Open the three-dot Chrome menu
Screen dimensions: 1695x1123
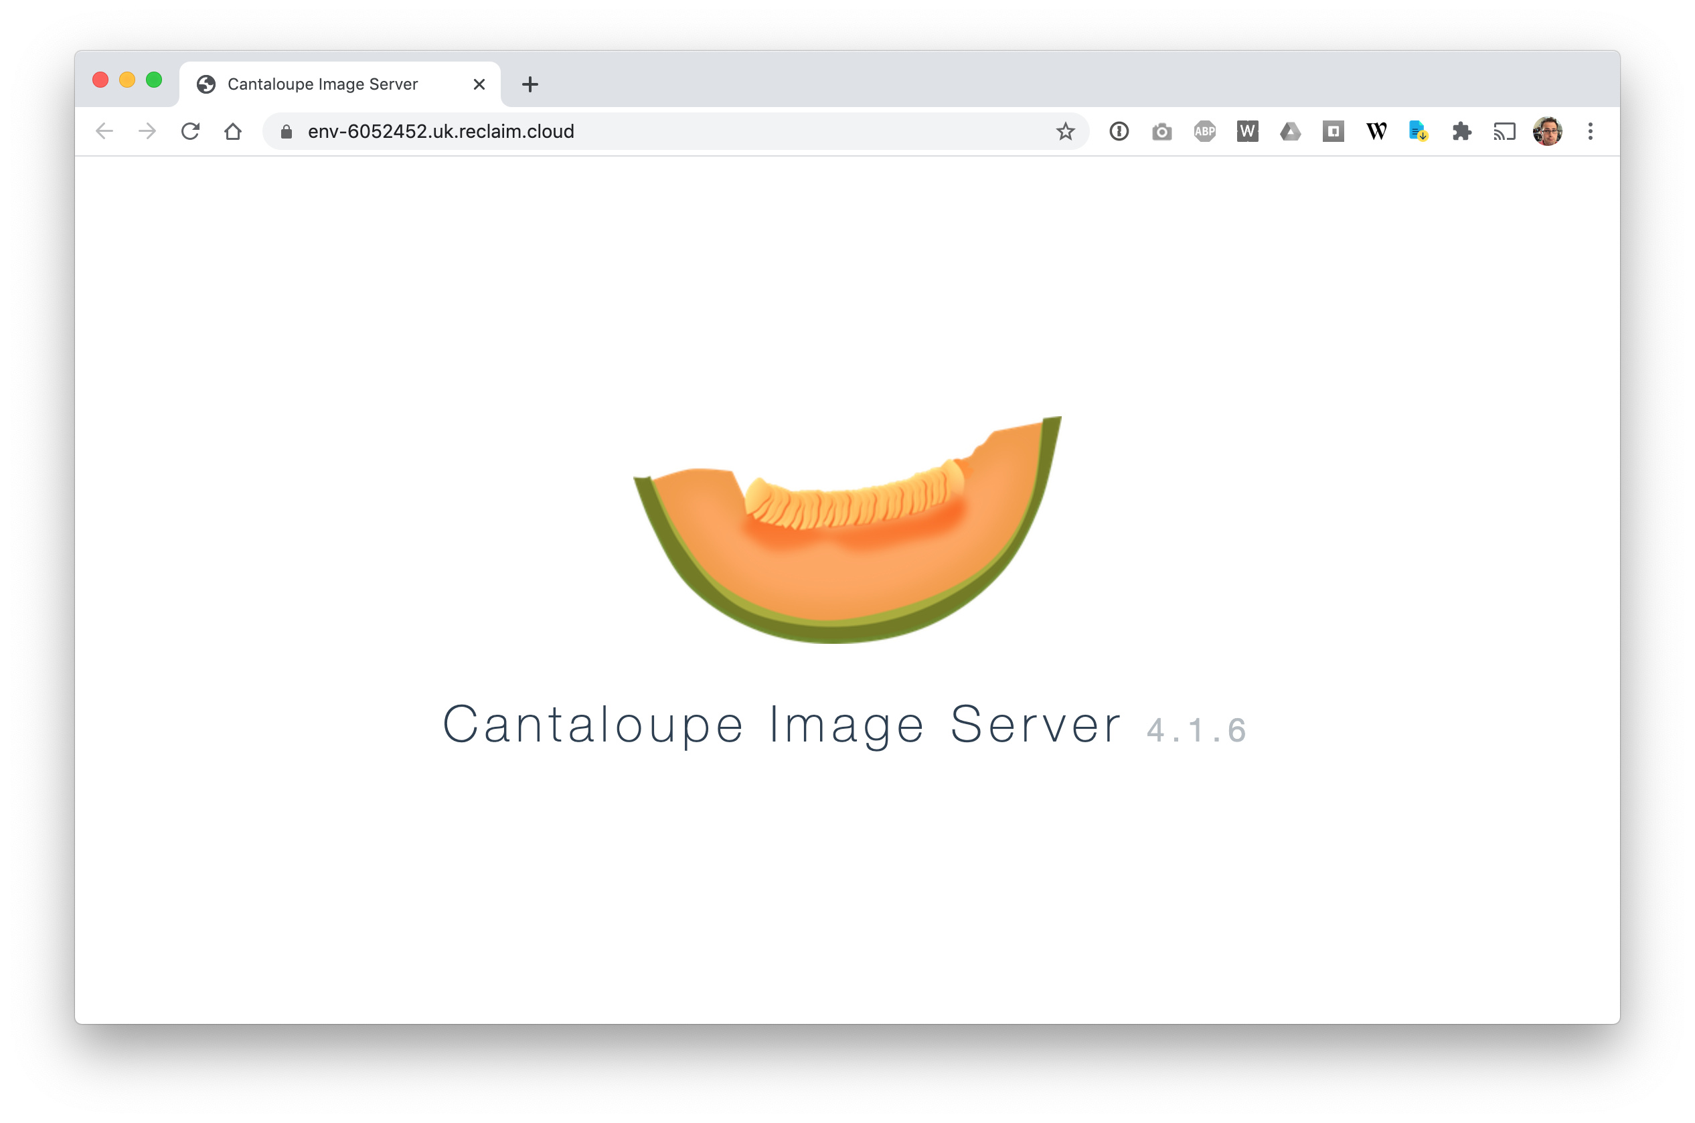1591,131
